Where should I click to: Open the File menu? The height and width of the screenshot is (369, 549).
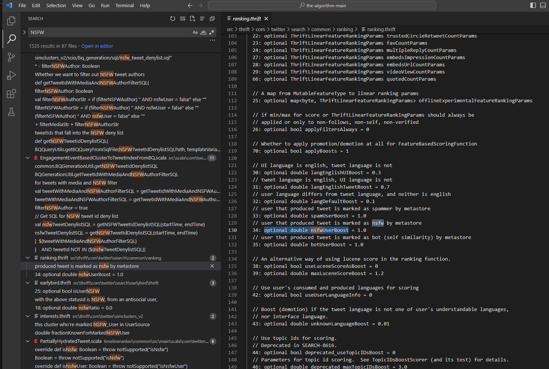[x=22, y=5]
